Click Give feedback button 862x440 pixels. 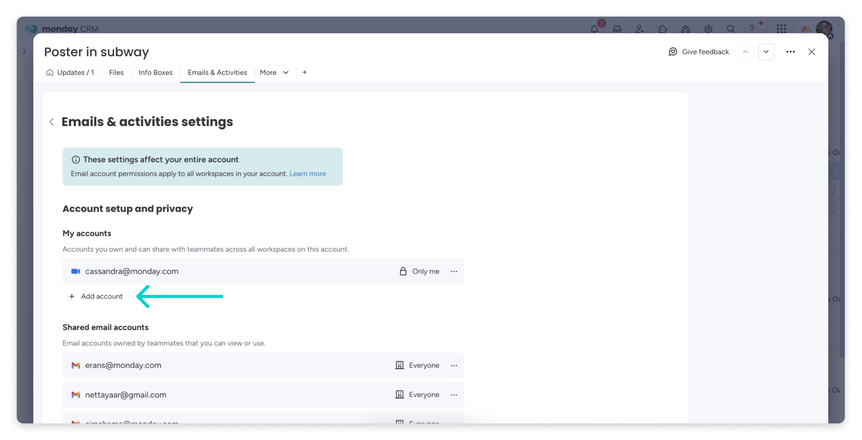pos(699,52)
